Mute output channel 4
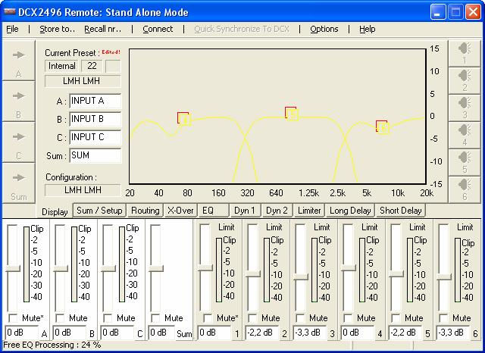485x353 pixels. coord(349,317)
